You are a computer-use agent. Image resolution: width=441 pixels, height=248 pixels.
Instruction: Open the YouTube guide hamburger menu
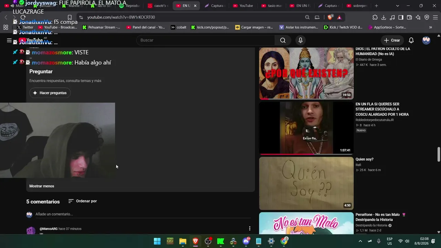[9, 40]
